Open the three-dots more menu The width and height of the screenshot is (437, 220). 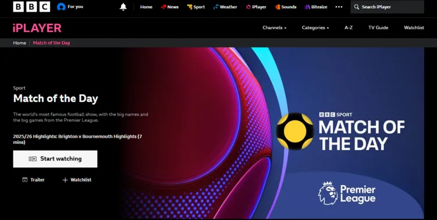339,7
